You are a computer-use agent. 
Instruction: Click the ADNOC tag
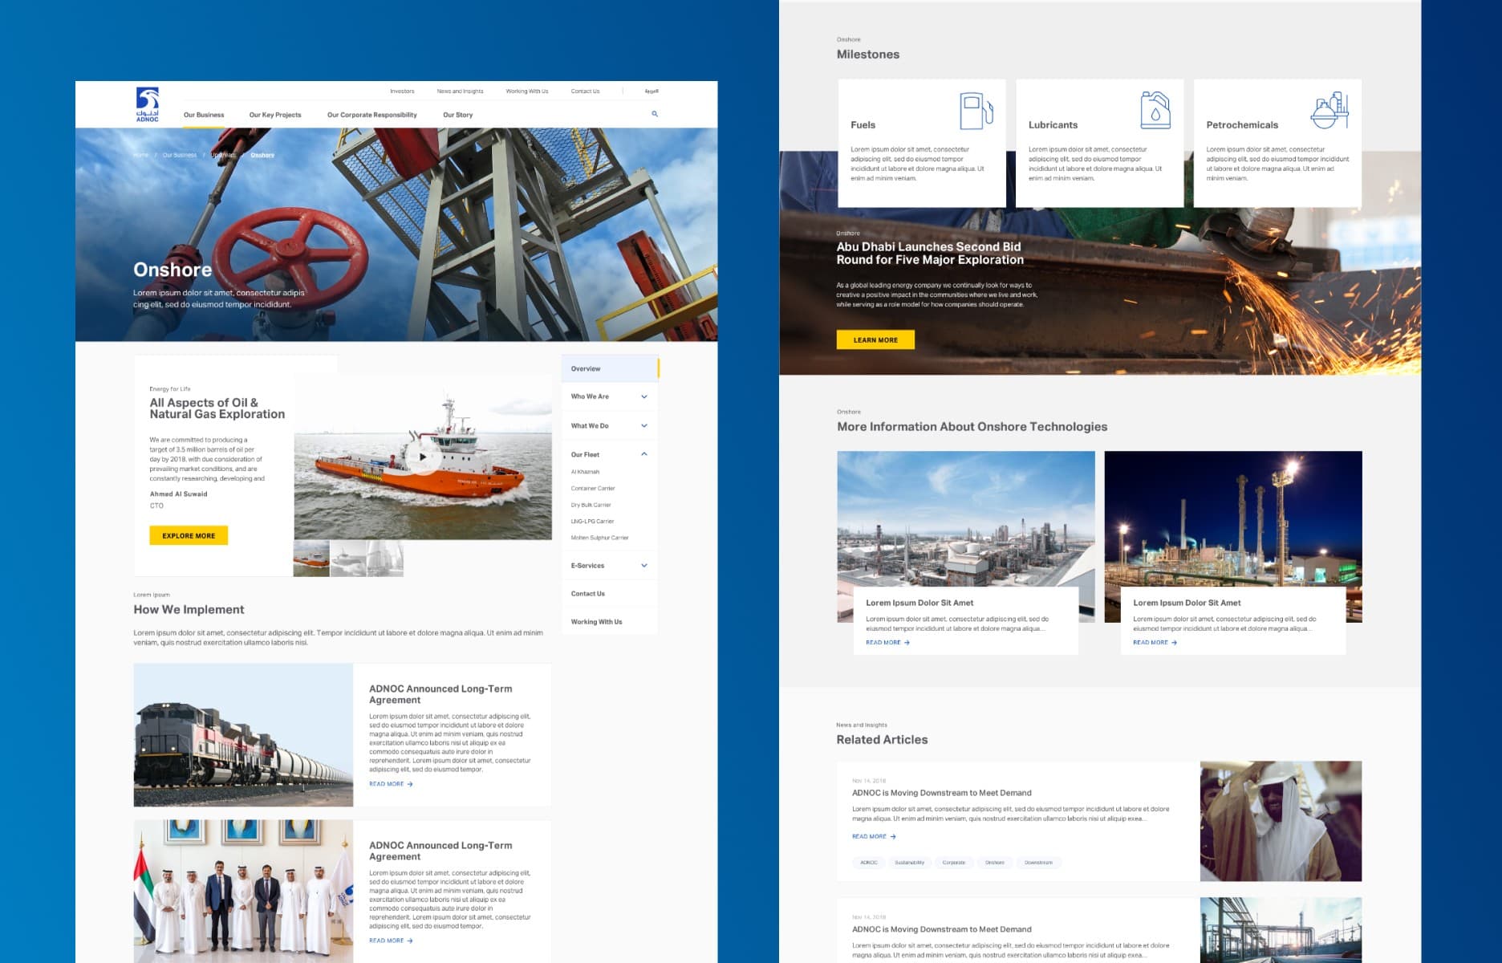[869, 863]
